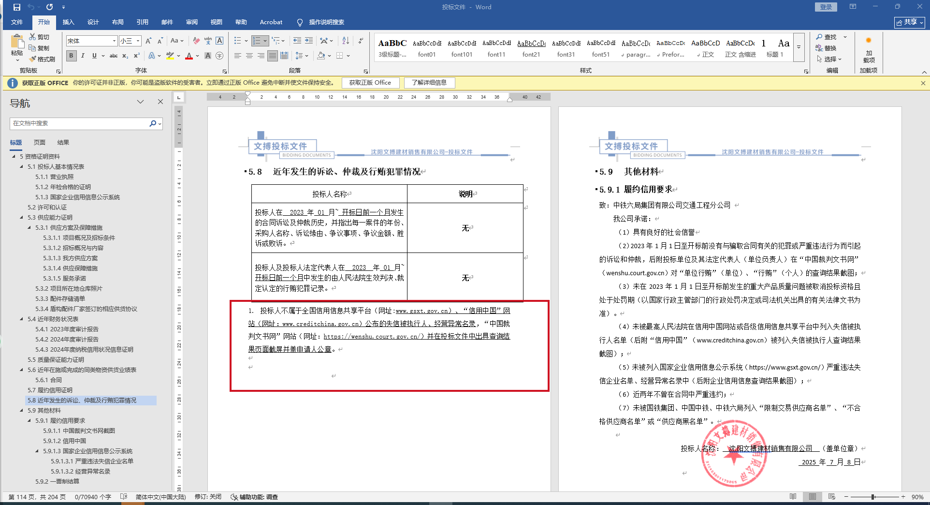The width and height of the screenshot is (930, 505).
Task: Toggle underline formatting
Action: (94, 56)
